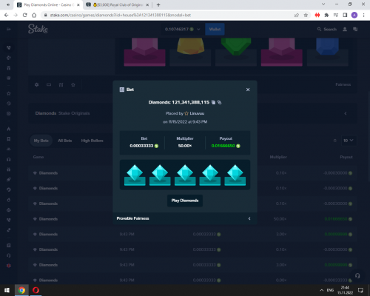The height and width of the screenshot is (296, 370).
Task: Switch to Play Diamonds Online browser tab
Action: click(47, 4)
